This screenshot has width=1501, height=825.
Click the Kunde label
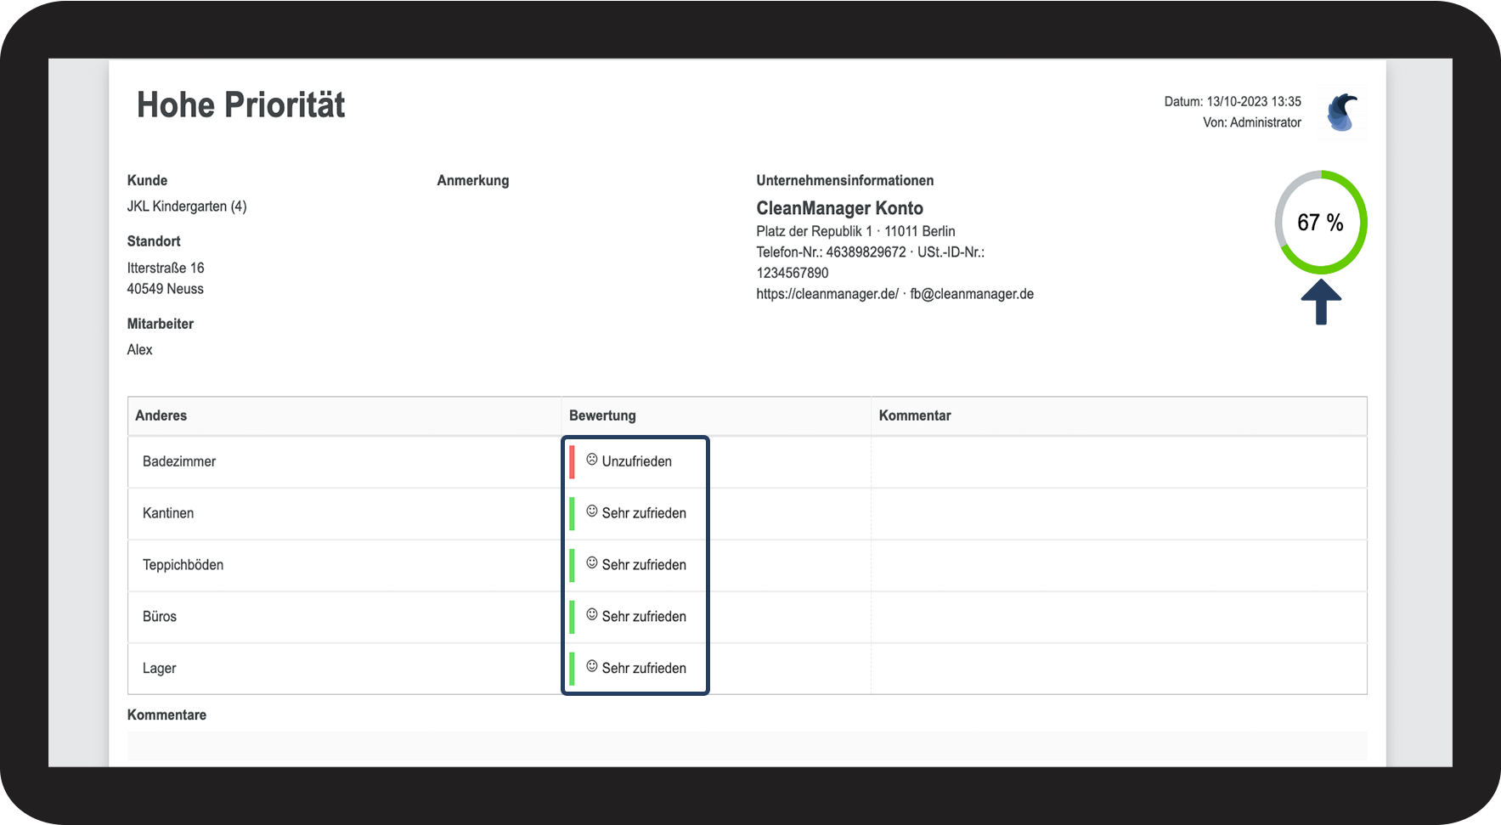[x=147, y=180]
